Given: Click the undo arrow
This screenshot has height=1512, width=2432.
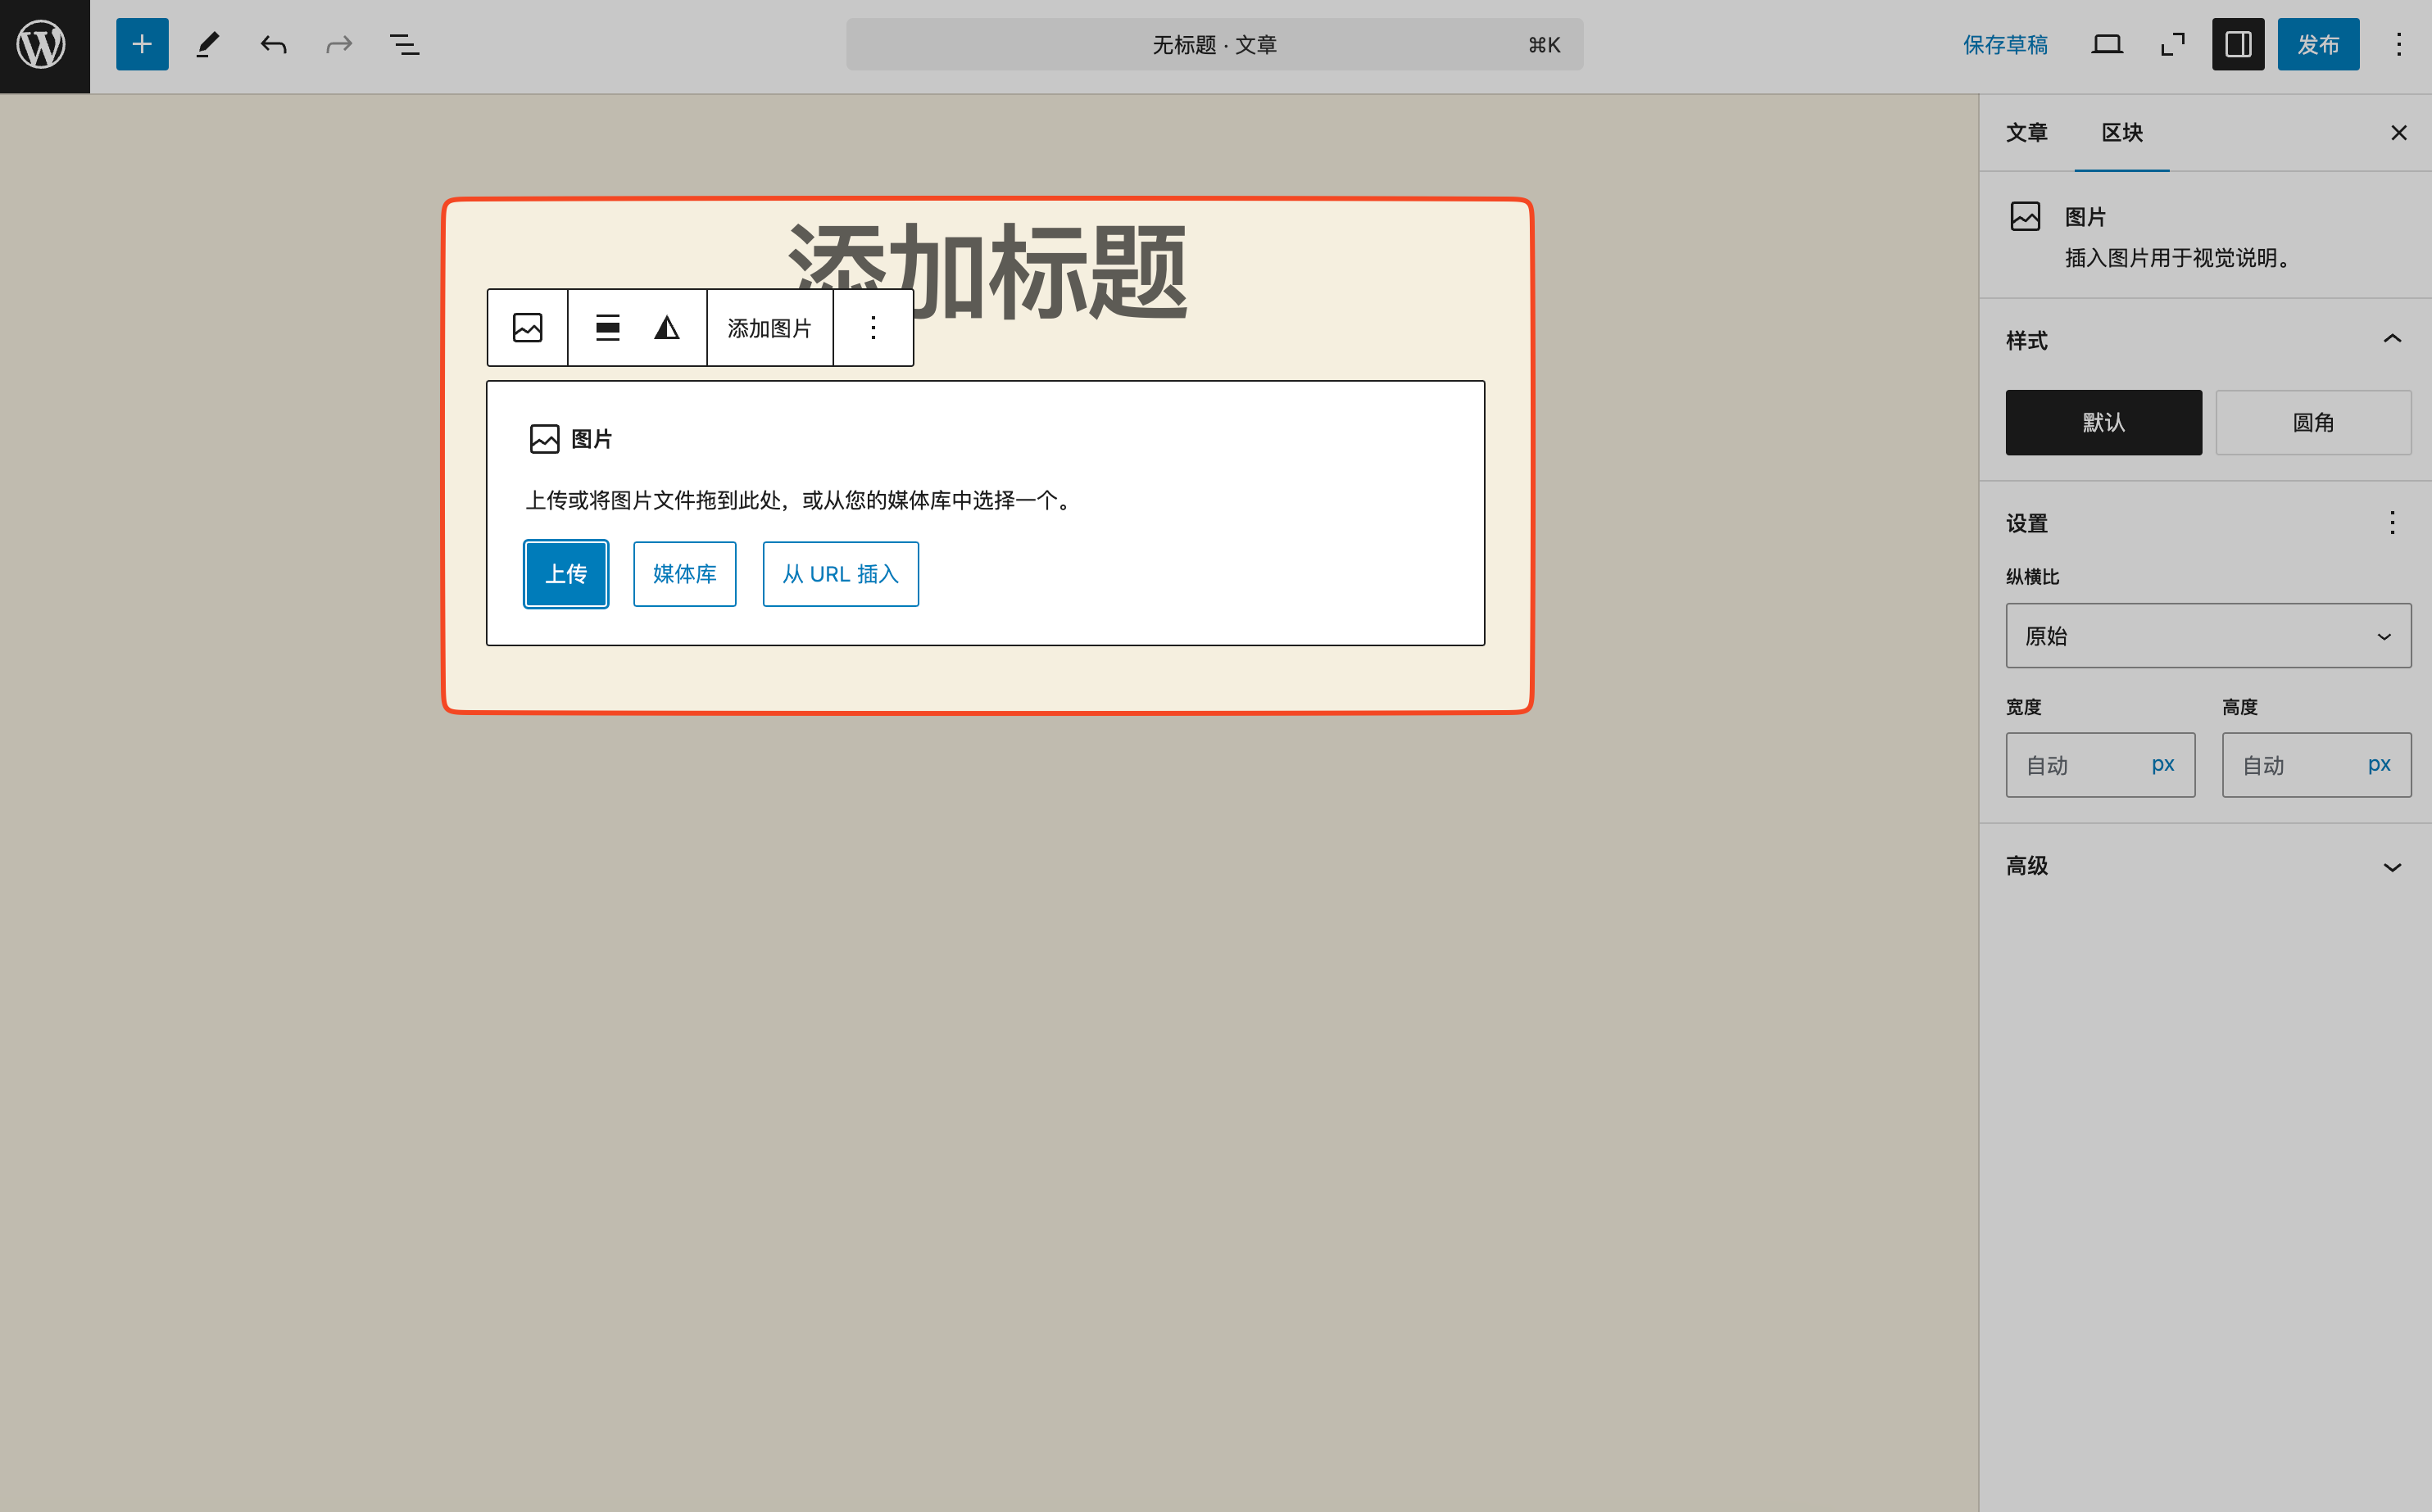Looking at the screenshot, I should pos(273,45).
